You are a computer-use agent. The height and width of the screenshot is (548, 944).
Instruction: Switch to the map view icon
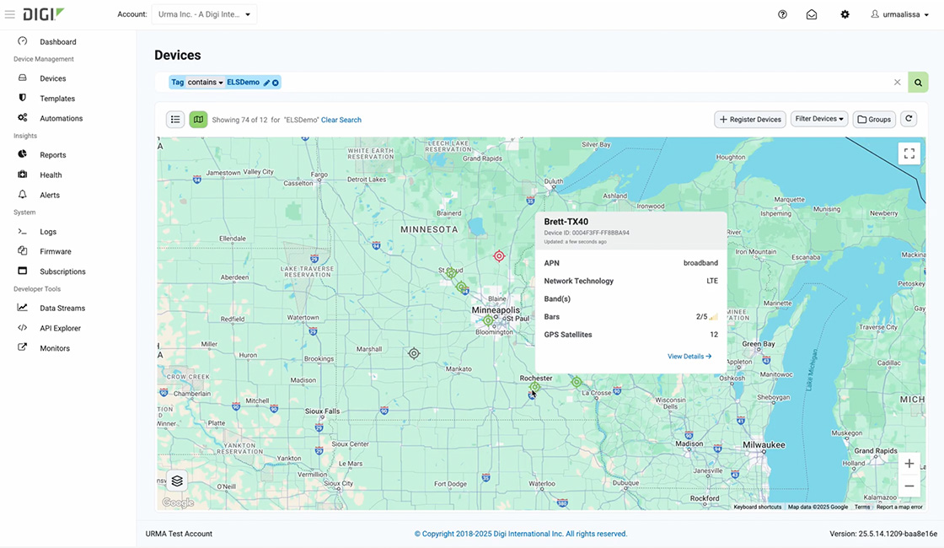(x=197, y=119)
